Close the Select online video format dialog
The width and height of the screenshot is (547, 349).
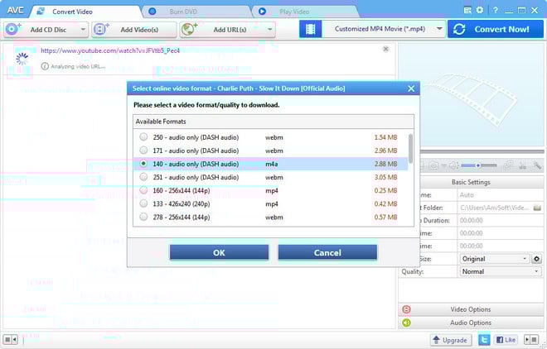[x=411, y=88]
